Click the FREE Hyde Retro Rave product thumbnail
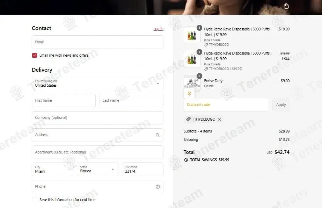Viewport: 322px width, 208px height. point(192,59)
